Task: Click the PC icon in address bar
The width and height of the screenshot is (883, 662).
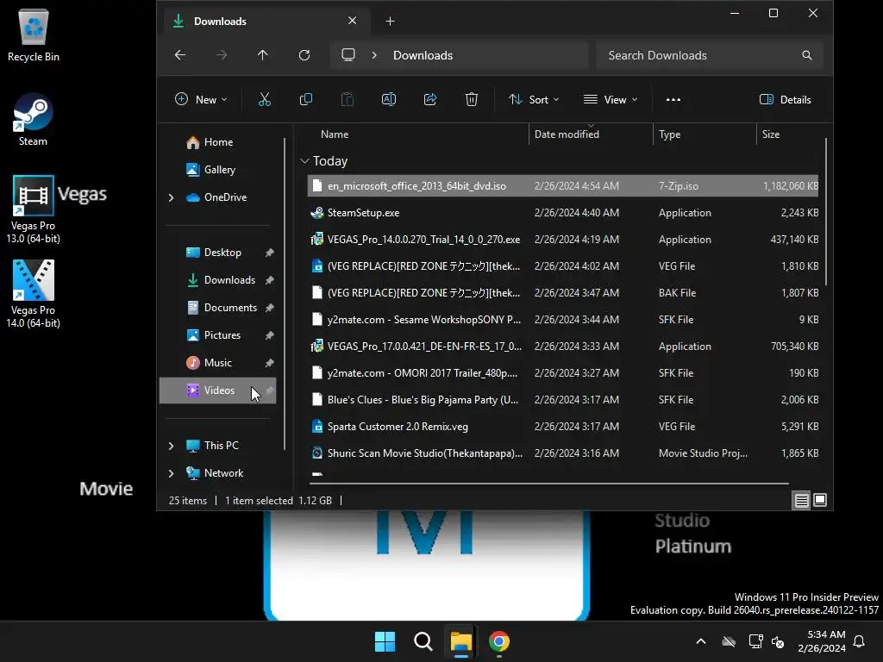Action: click(348, 55)
